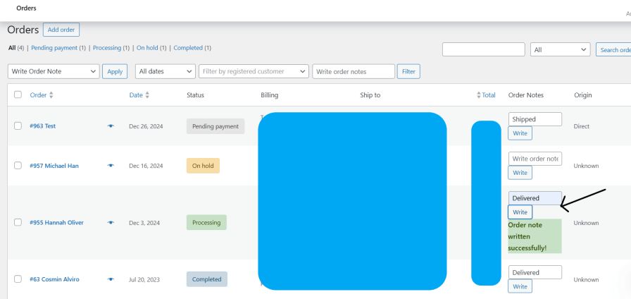The image size is (631, 299).
Task: Click Write button for order #957 Michael Han
Action: [520, 173]
